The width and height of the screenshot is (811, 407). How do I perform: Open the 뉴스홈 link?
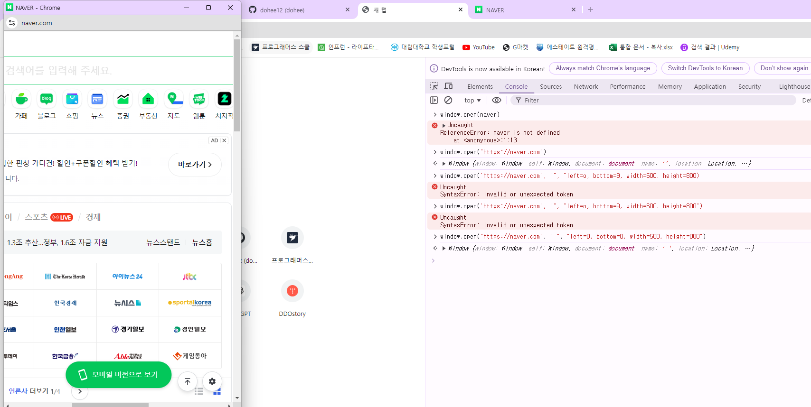(202, 242)
